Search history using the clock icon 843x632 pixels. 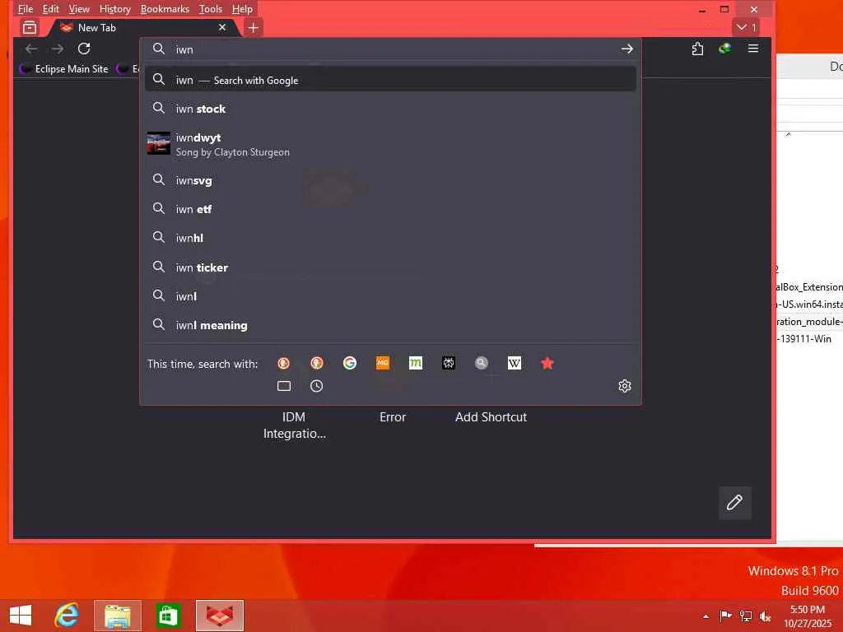click(x=317, y=386)
